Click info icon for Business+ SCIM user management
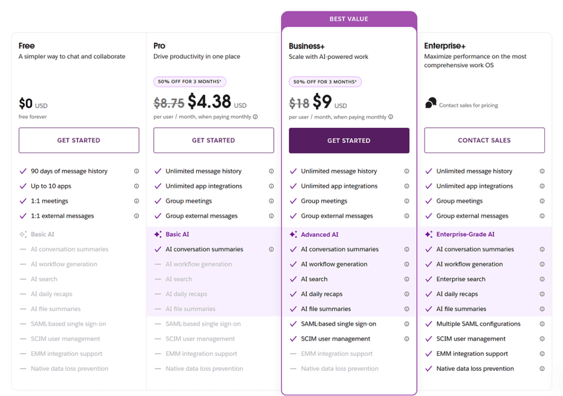 407,339
